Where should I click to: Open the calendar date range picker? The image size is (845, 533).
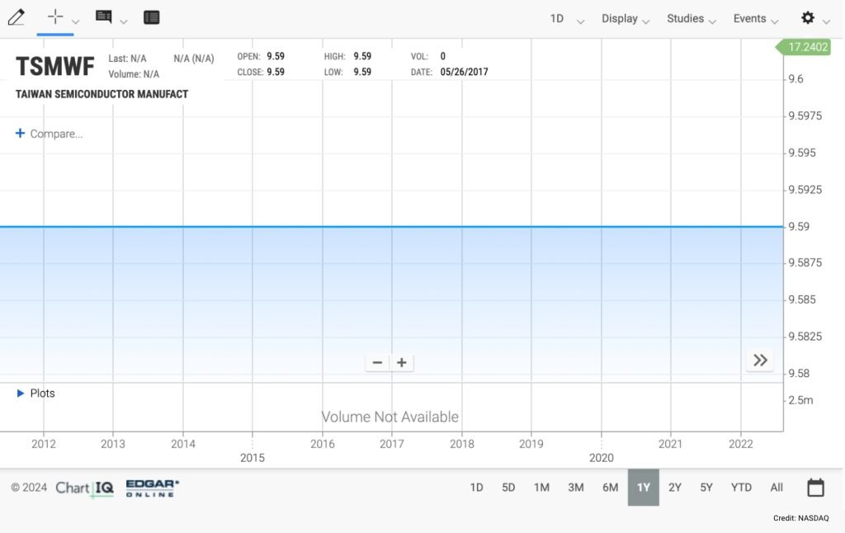[815, 488]
